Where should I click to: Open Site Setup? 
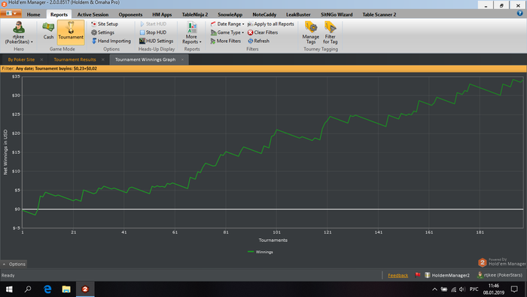[105, 24]
